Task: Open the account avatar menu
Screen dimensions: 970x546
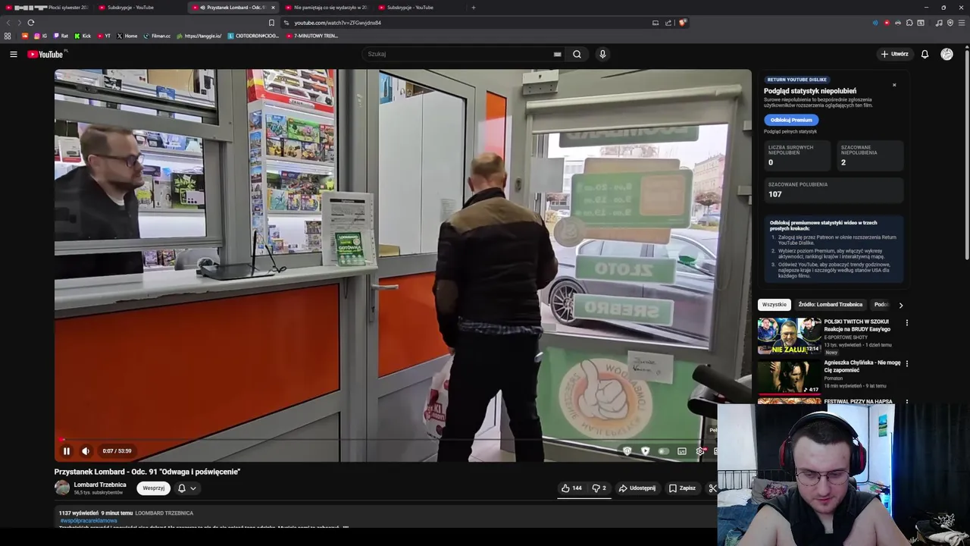Action: coord(947,54)
